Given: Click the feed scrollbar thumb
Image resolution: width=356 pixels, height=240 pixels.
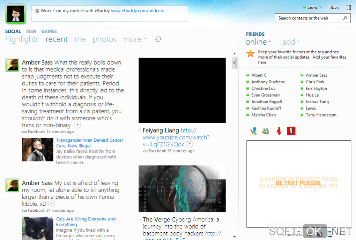Looking at the screenshot, I should point(235,62).
